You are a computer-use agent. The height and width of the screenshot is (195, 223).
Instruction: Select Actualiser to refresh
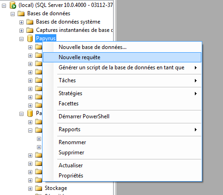click(x=122, y=165)
